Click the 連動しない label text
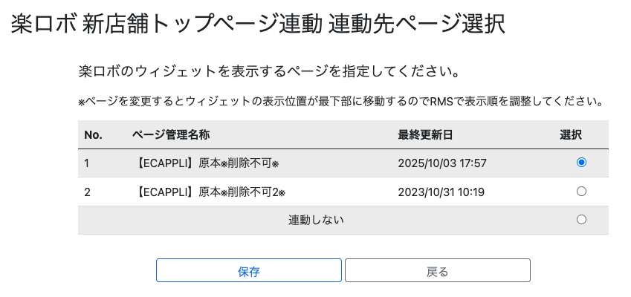Image resolution: width=631 pixels, height=297 pixels. [x=316, y=220]
